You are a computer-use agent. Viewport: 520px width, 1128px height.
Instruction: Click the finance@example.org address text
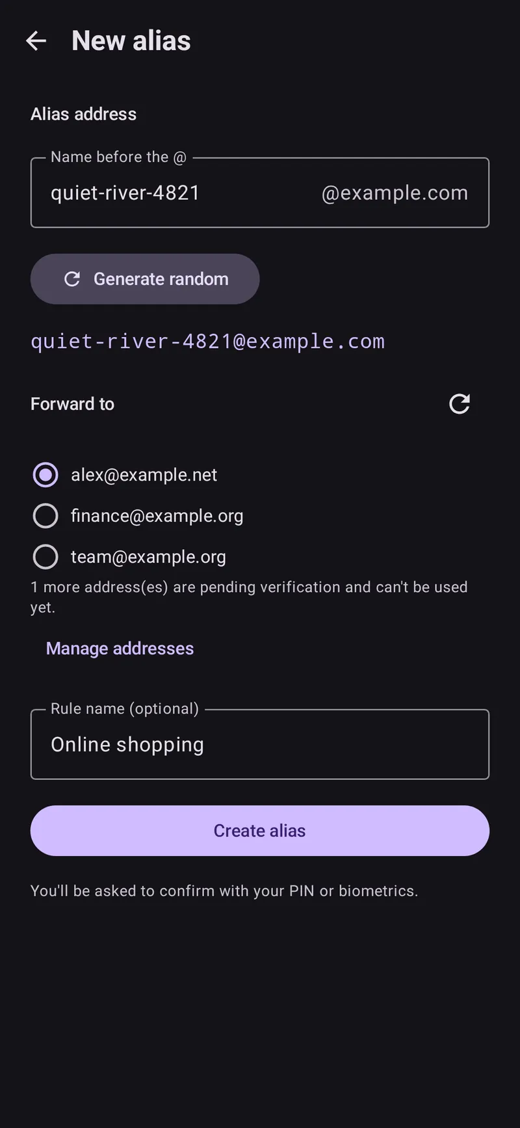click(x=157, y=516)
